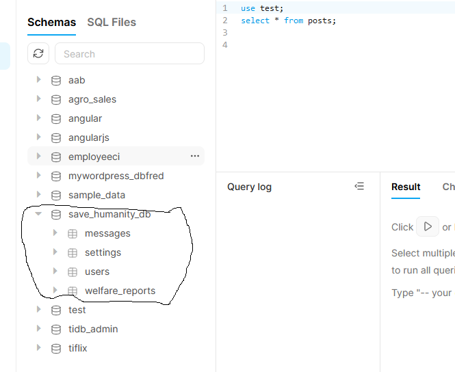The width and height of the screenshot is (455, 372).
Task: Expand the users table node
Action: pos(55,271)
